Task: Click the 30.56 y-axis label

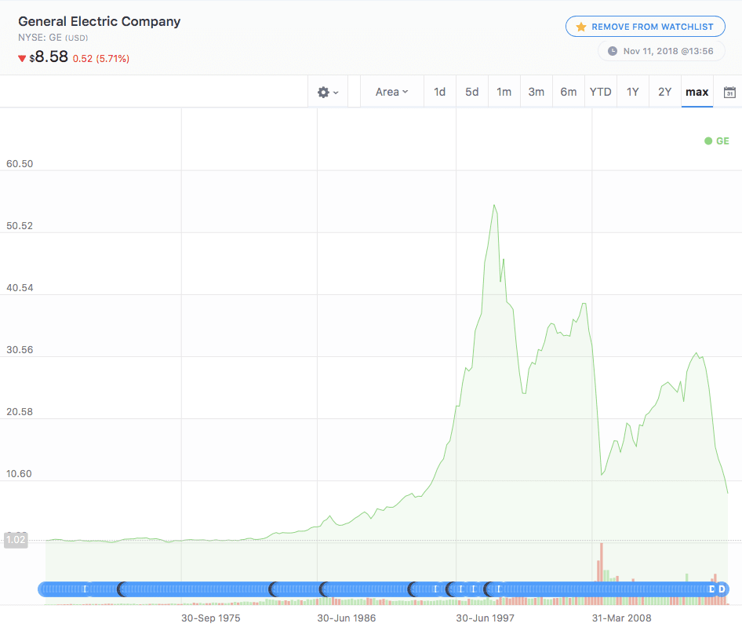Action: coord(20,350)
